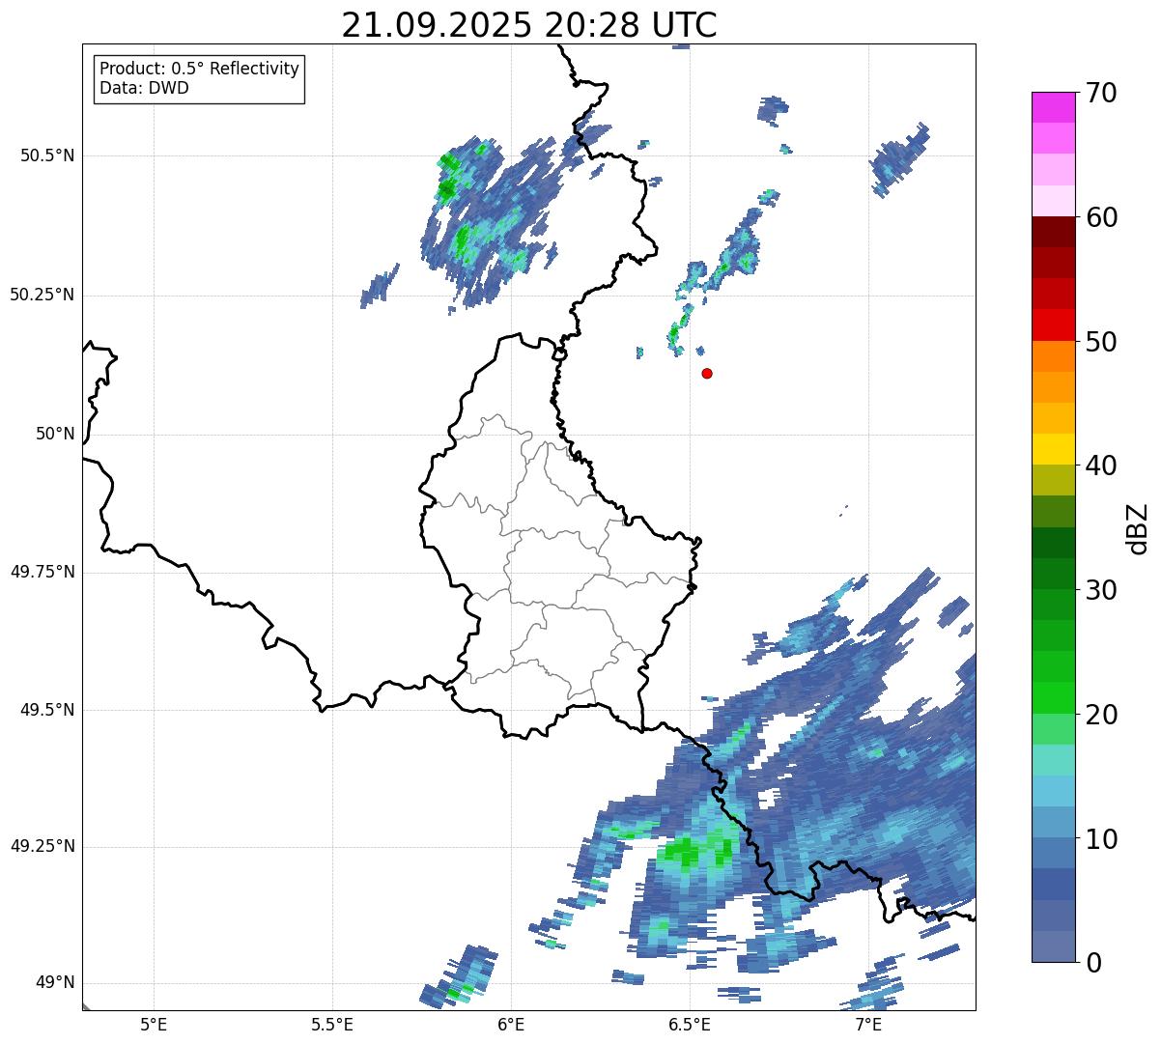Click the '50.25°N' latitude label

(42, 295)
